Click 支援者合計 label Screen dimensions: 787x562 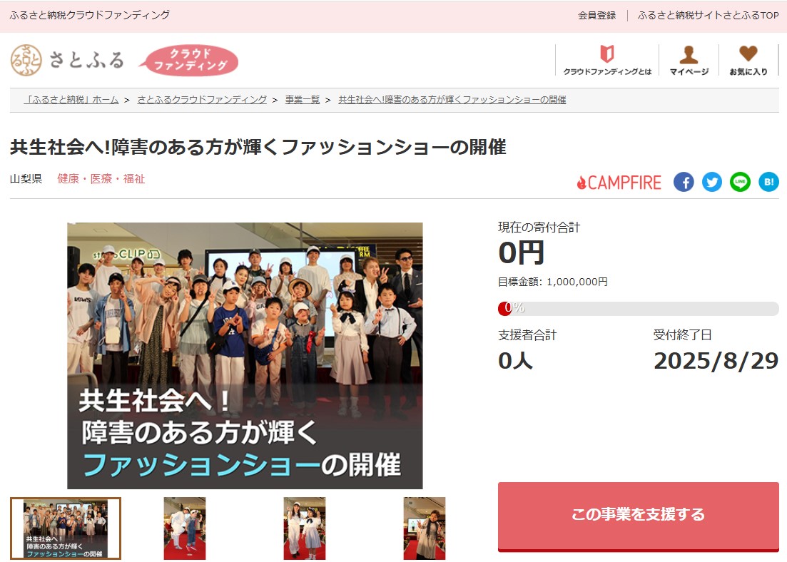tap(527, 334)
